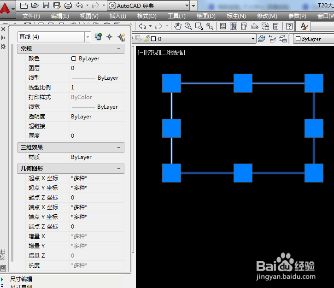Click the Layer States Manager icon
The width and height of the screenshot is (334, 288).
point(283,39)
